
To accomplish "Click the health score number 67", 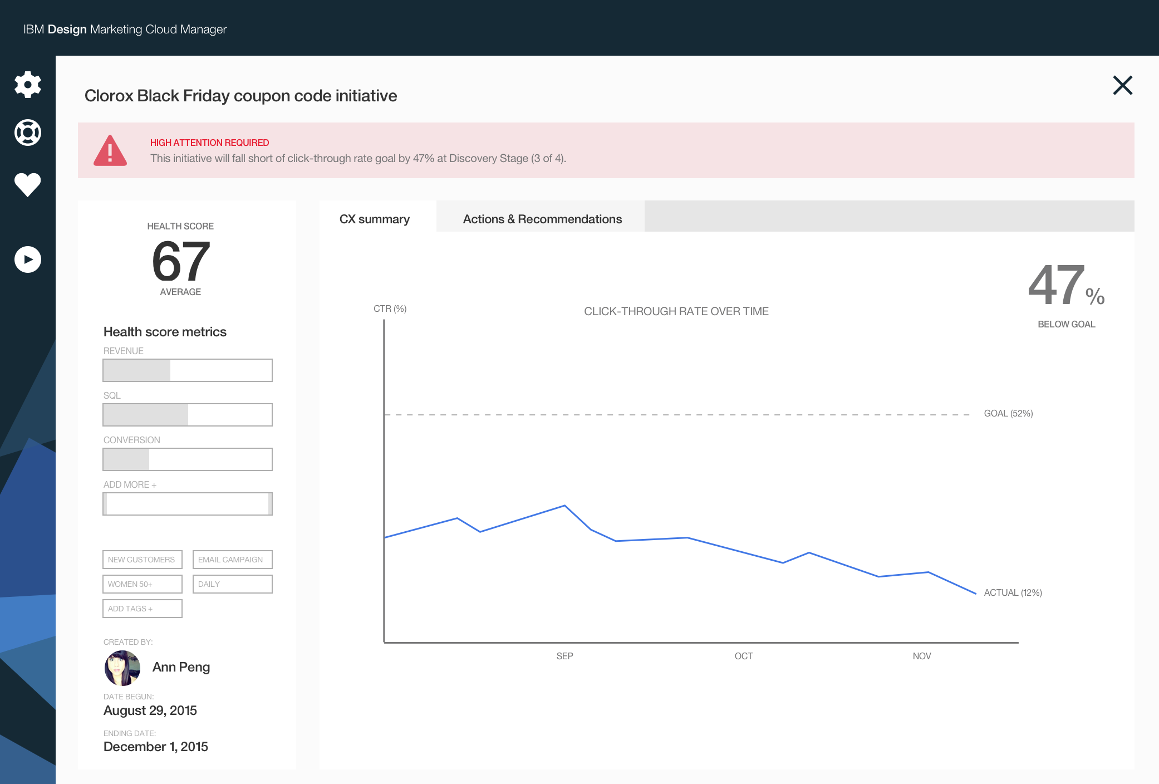I will (x=181, y=261).
